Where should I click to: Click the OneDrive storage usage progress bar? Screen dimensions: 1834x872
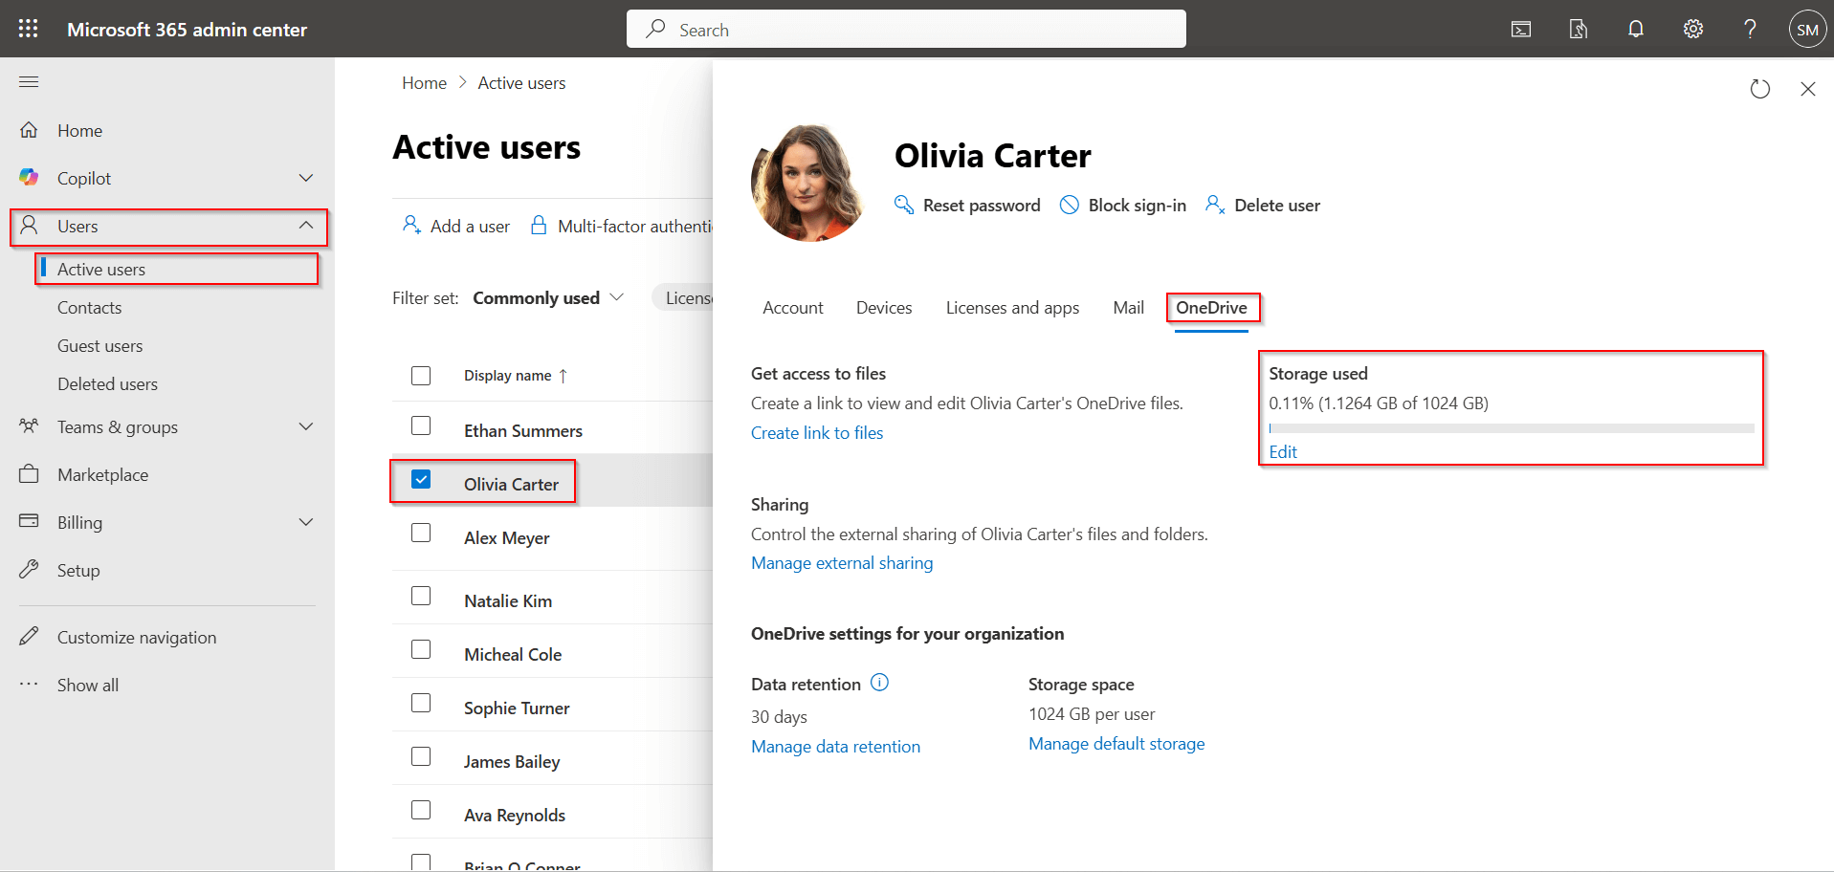(x=1509, y=427)
